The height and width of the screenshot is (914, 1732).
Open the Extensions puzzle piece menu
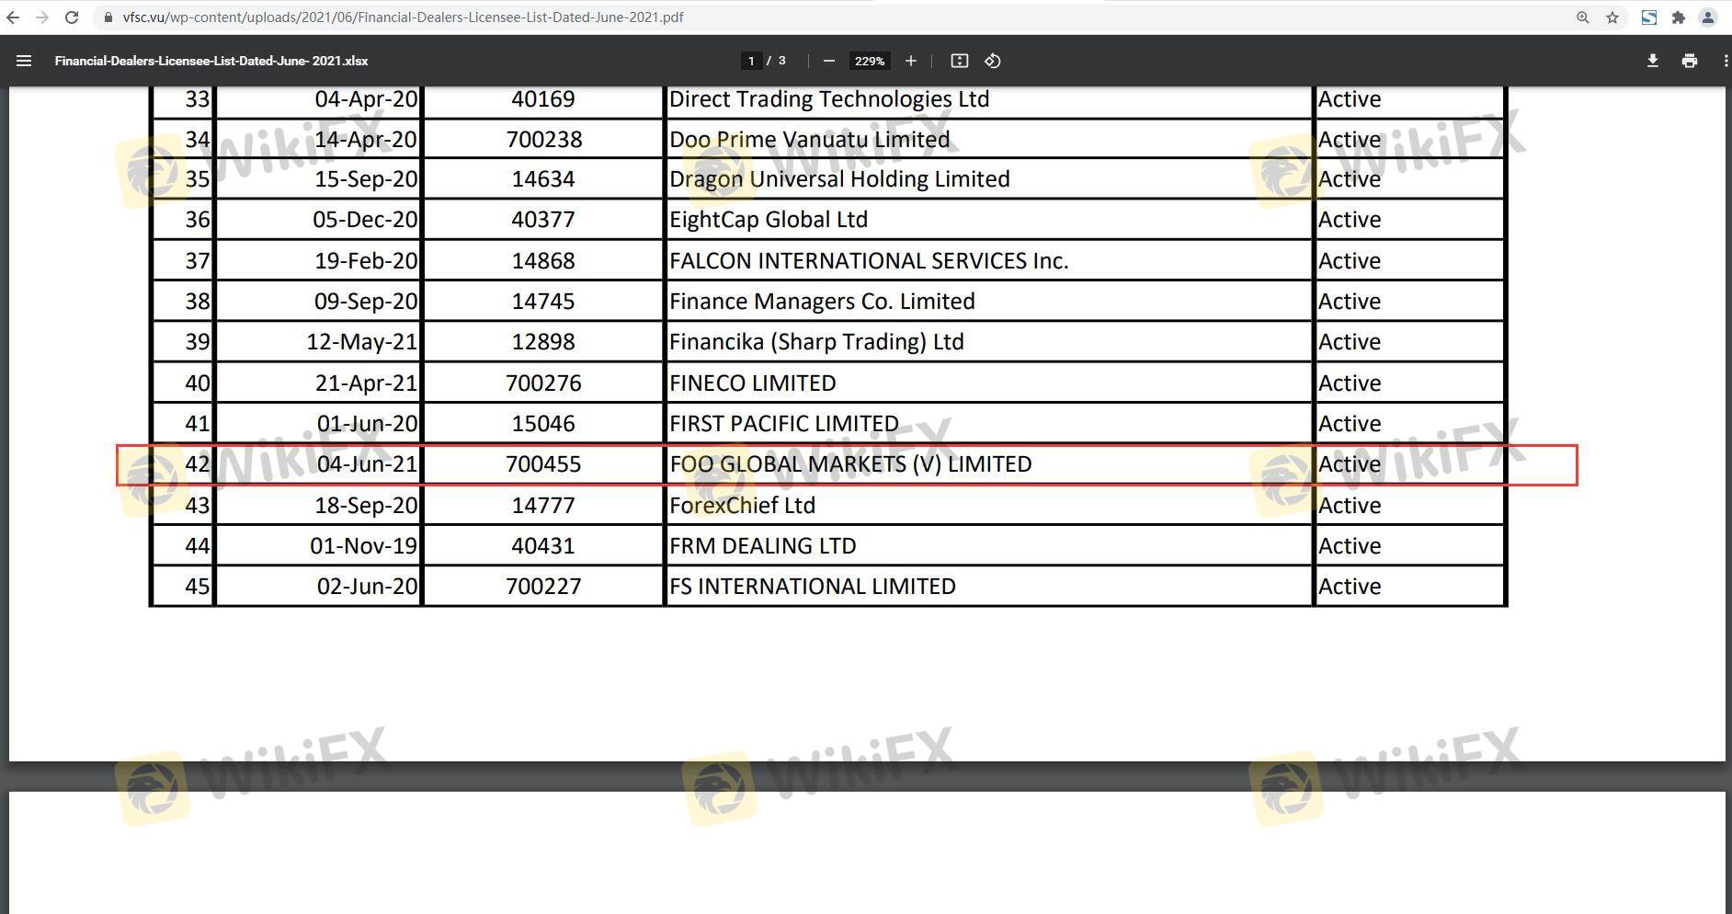(1678, 17)
